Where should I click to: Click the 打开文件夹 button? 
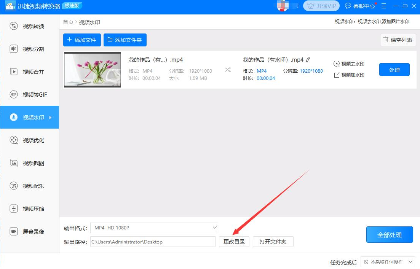(273, 242)
